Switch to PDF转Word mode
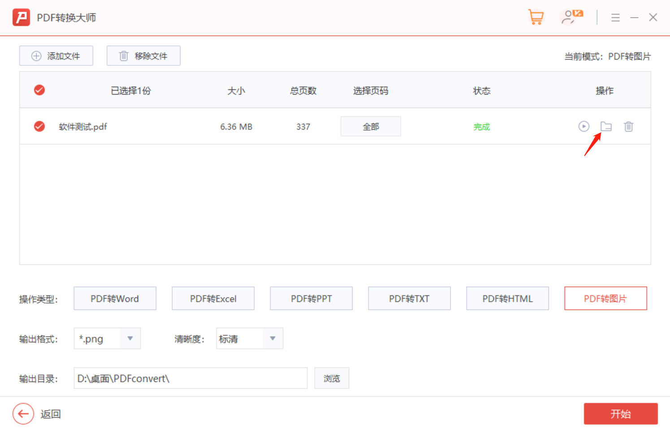670x429 pixels. [115, 298]
